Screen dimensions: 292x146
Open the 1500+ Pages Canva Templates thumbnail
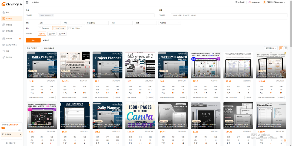click(x=140, y=115)
